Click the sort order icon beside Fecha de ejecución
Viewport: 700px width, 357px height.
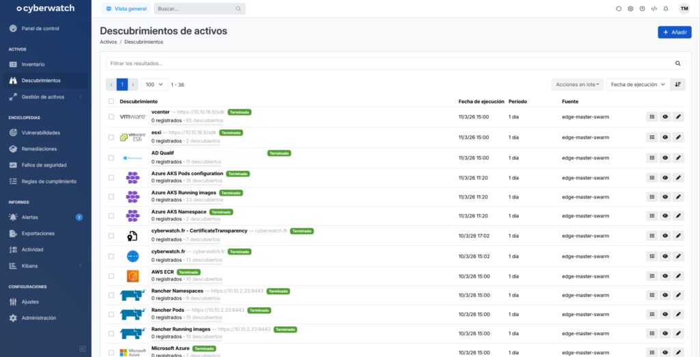click(677, 84)
